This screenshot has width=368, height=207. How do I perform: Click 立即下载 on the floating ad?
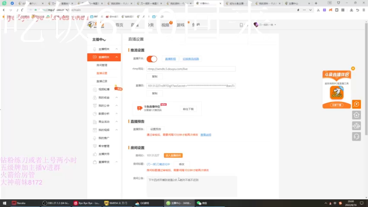tap(337, 105)
